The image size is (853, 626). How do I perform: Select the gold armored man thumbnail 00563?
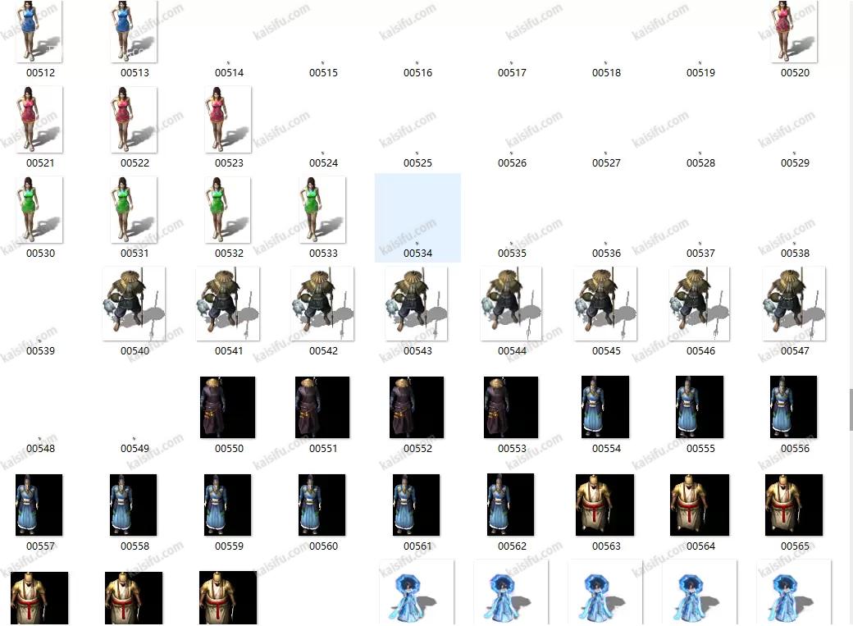click(605, 505)
